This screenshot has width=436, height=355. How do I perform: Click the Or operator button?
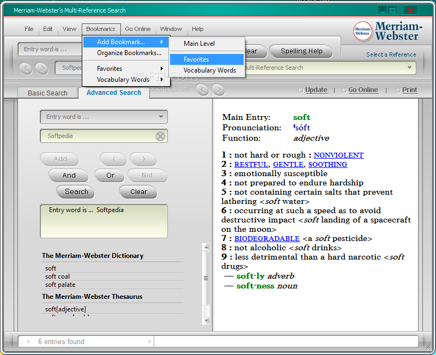[x=110, y=176]
